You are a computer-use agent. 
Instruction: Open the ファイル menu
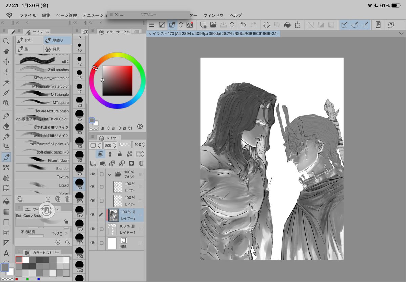tap(28, 15)
